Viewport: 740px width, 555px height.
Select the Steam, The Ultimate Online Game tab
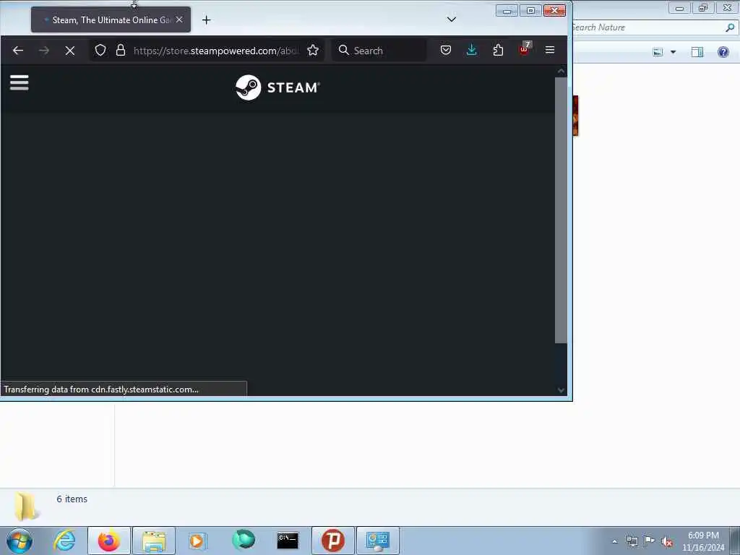tap(111, 20)
